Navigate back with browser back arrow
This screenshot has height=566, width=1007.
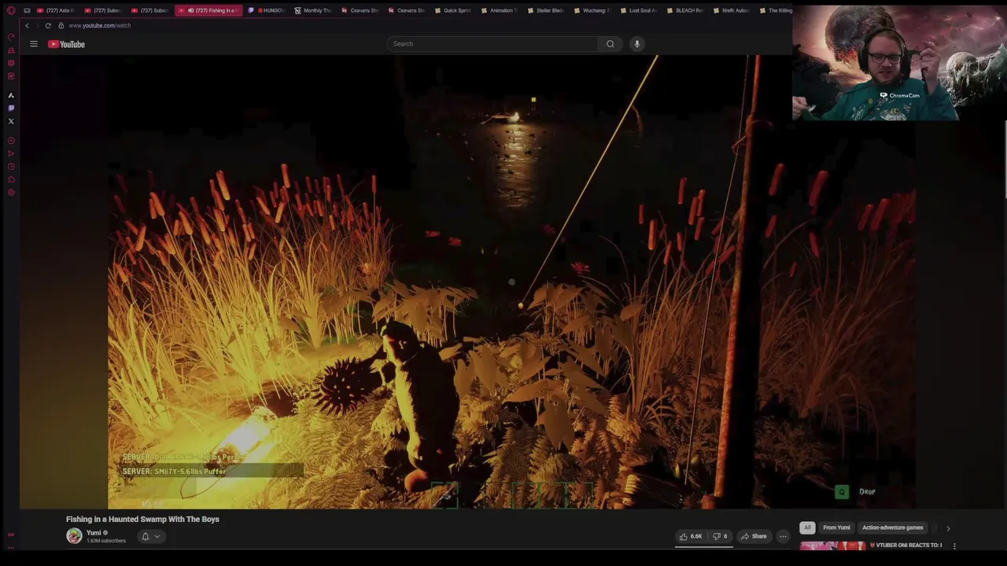(x=27, y=25)
